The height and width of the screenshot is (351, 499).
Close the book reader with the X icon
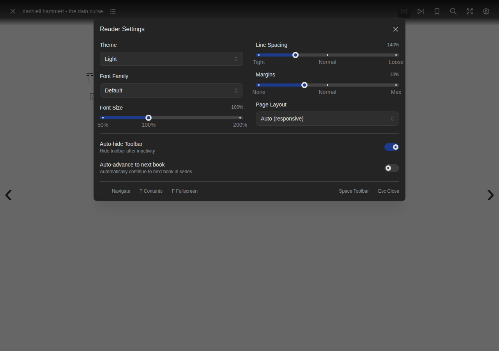[x=13, y=11]
